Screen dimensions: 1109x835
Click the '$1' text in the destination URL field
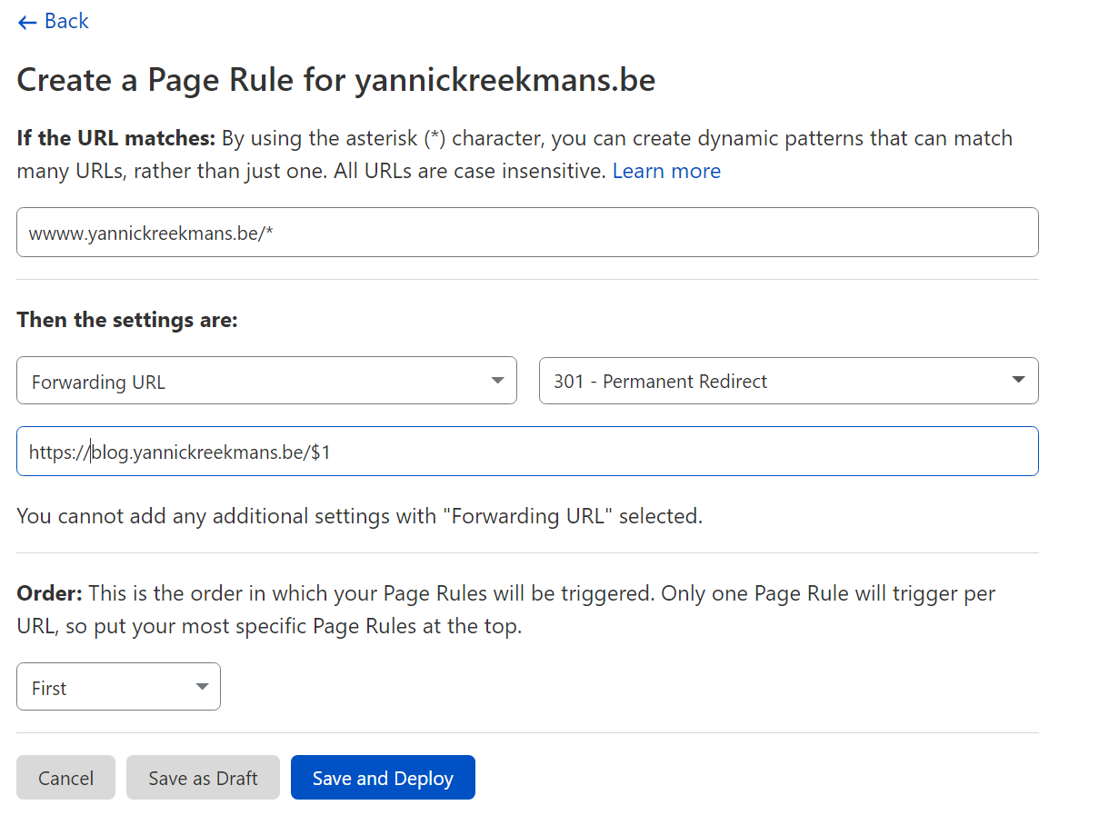(321, 452)
